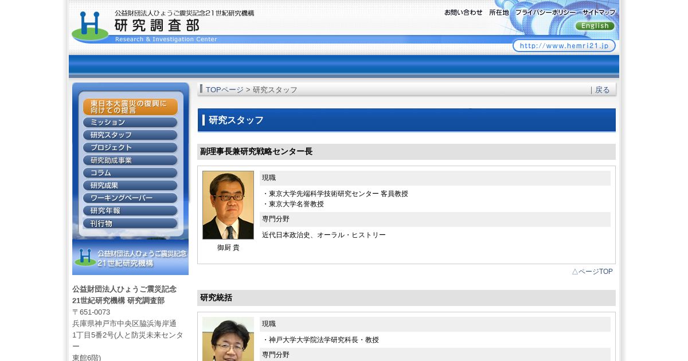Open the ワーキングペーパー menu item
The image size is (688, 361).
tap(130, 198)
